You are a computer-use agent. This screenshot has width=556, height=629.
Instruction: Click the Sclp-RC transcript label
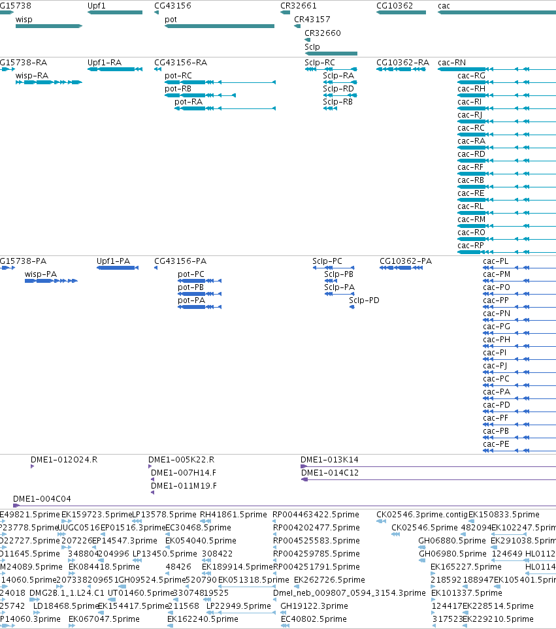pyautogui.click(x=319, y=62)
